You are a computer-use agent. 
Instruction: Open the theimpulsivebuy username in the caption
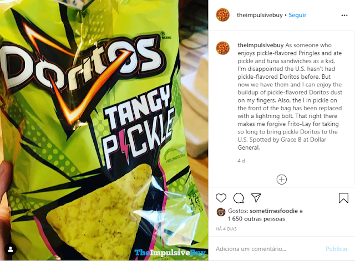point(261,45)
